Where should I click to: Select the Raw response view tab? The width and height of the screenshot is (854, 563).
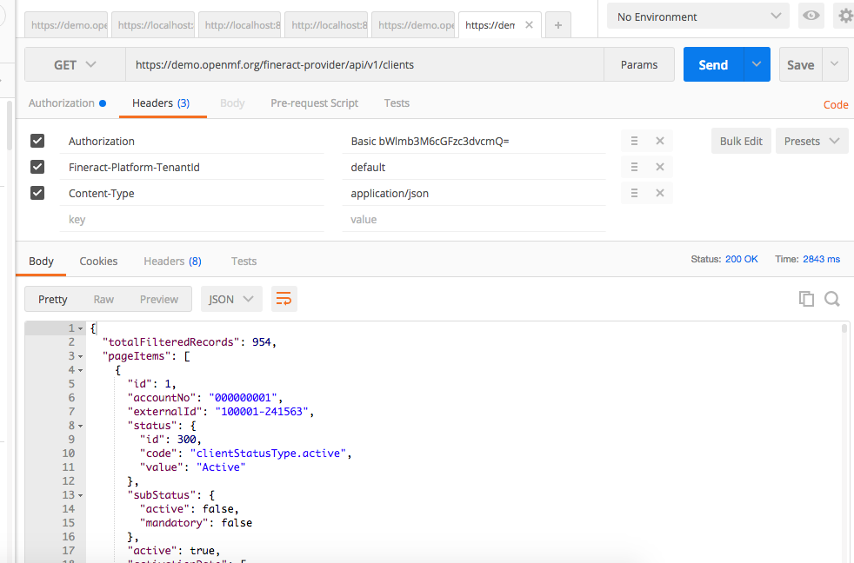pyautogui.click(x=103, y=299)
